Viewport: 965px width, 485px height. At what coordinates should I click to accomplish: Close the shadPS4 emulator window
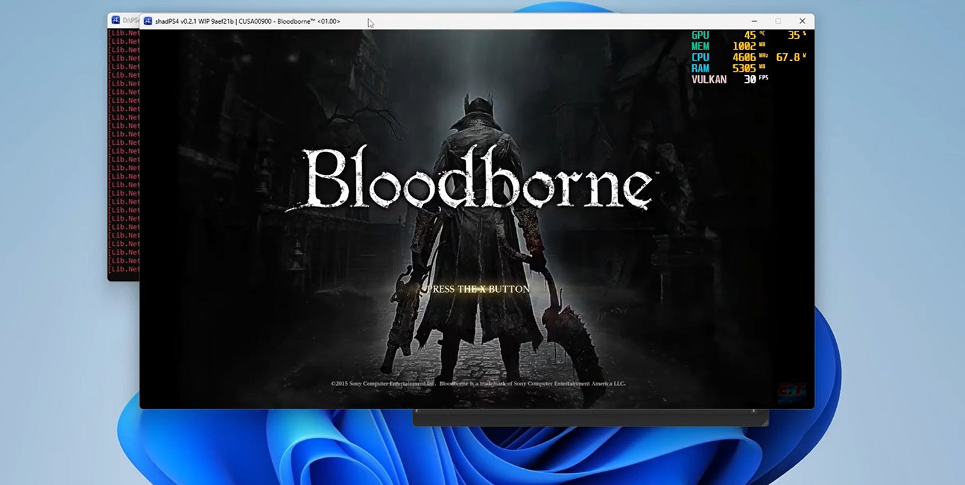pos(802,21)
